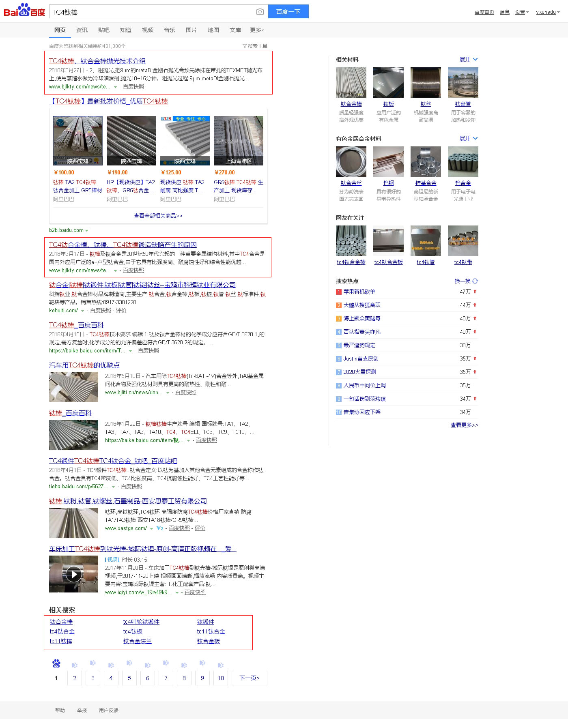Switch to the 视频 tab

pos(148,30)
